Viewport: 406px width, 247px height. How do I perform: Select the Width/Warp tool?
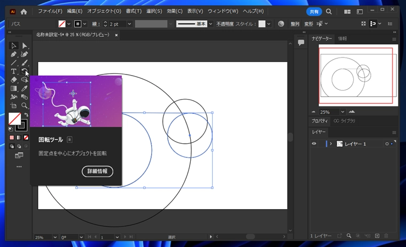(x=13, y=97)
